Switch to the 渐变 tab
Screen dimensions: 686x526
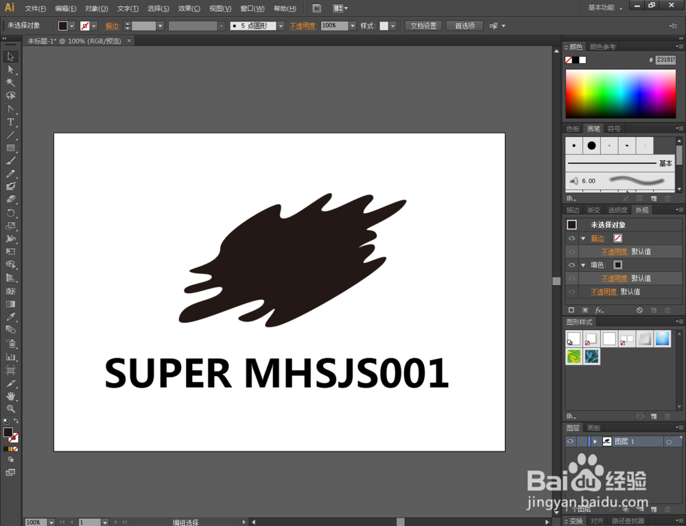[593, 210]
